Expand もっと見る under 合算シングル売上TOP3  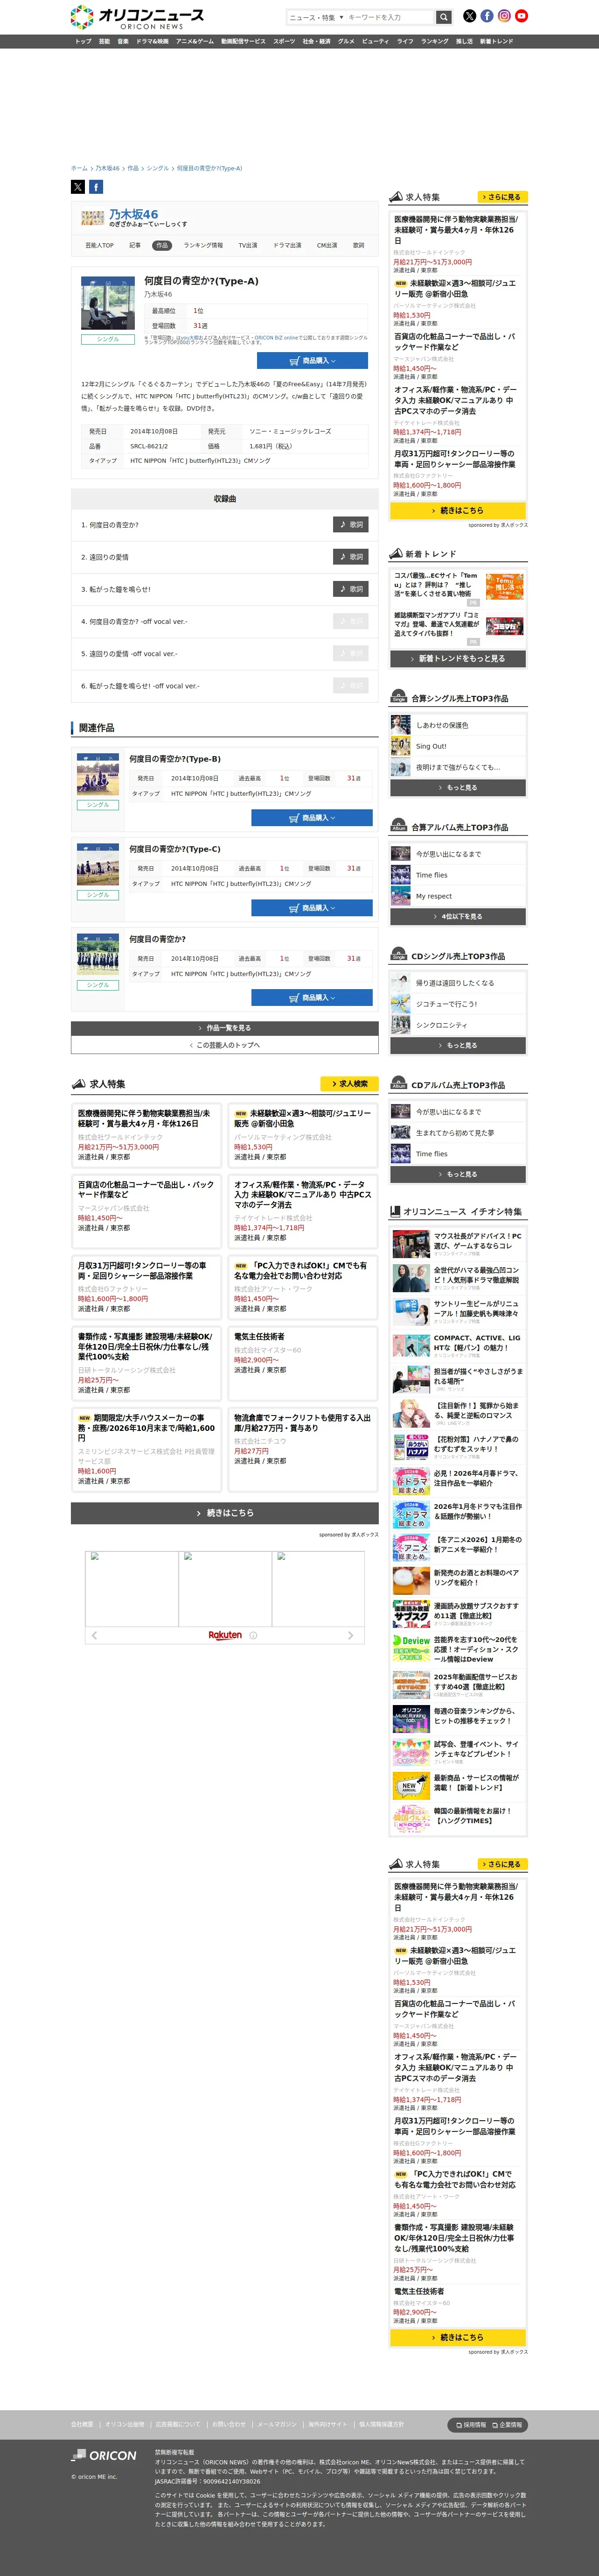click(x=458, y=788)
